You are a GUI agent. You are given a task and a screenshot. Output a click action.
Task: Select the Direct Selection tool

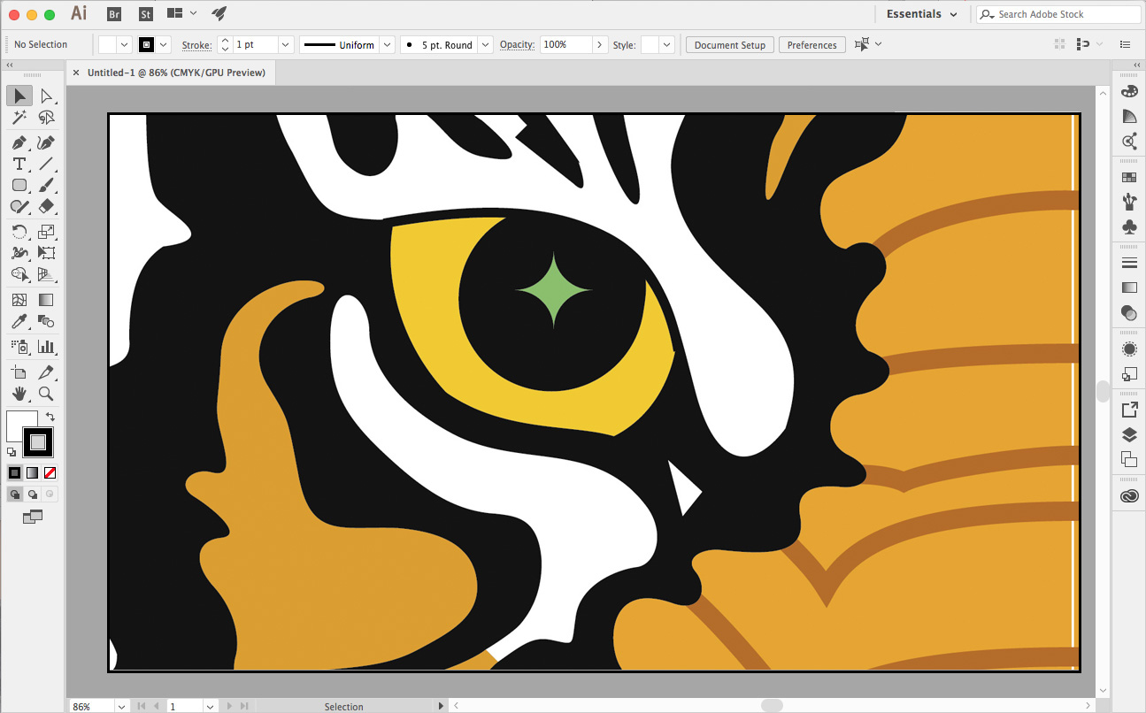(x=47, y=96)
